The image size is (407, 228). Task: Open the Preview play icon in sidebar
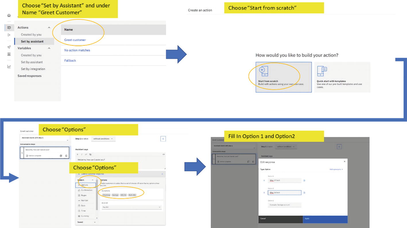(x=9, y=35)
